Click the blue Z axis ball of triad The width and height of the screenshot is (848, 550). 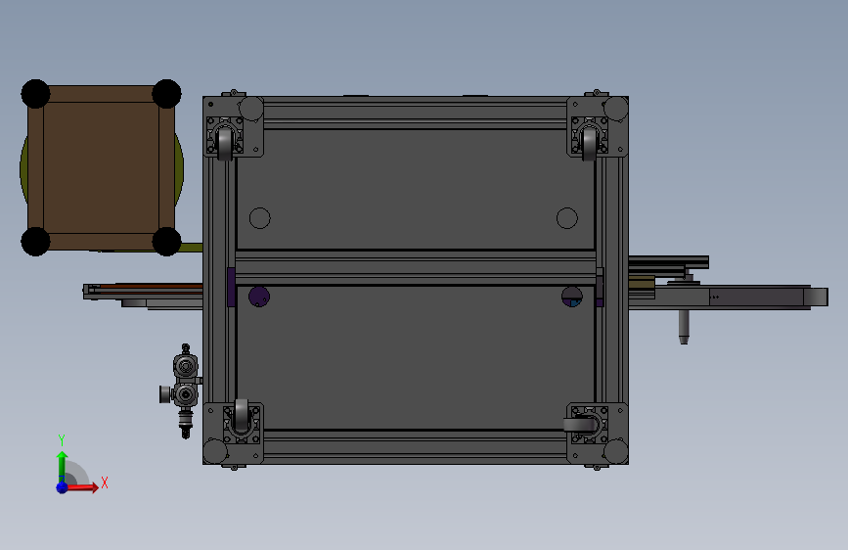63,487
